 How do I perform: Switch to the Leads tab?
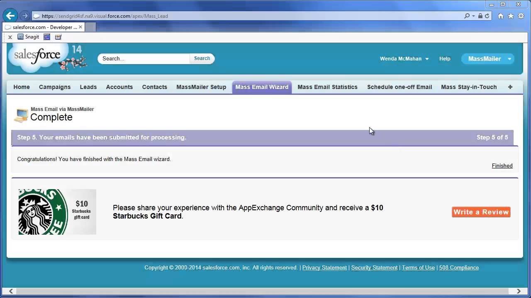(x=88, y=87)
